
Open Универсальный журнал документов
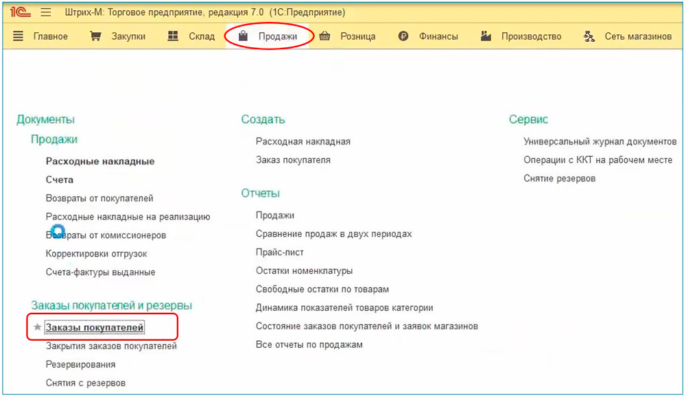click(x=600, y=142)
